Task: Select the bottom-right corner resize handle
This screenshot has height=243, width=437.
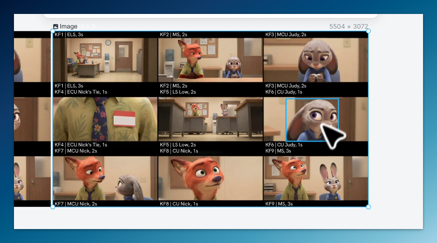Action: pyautogui.click(x=368, y=207)
